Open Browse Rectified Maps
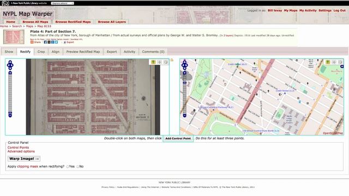 click(x=73, y=22)
